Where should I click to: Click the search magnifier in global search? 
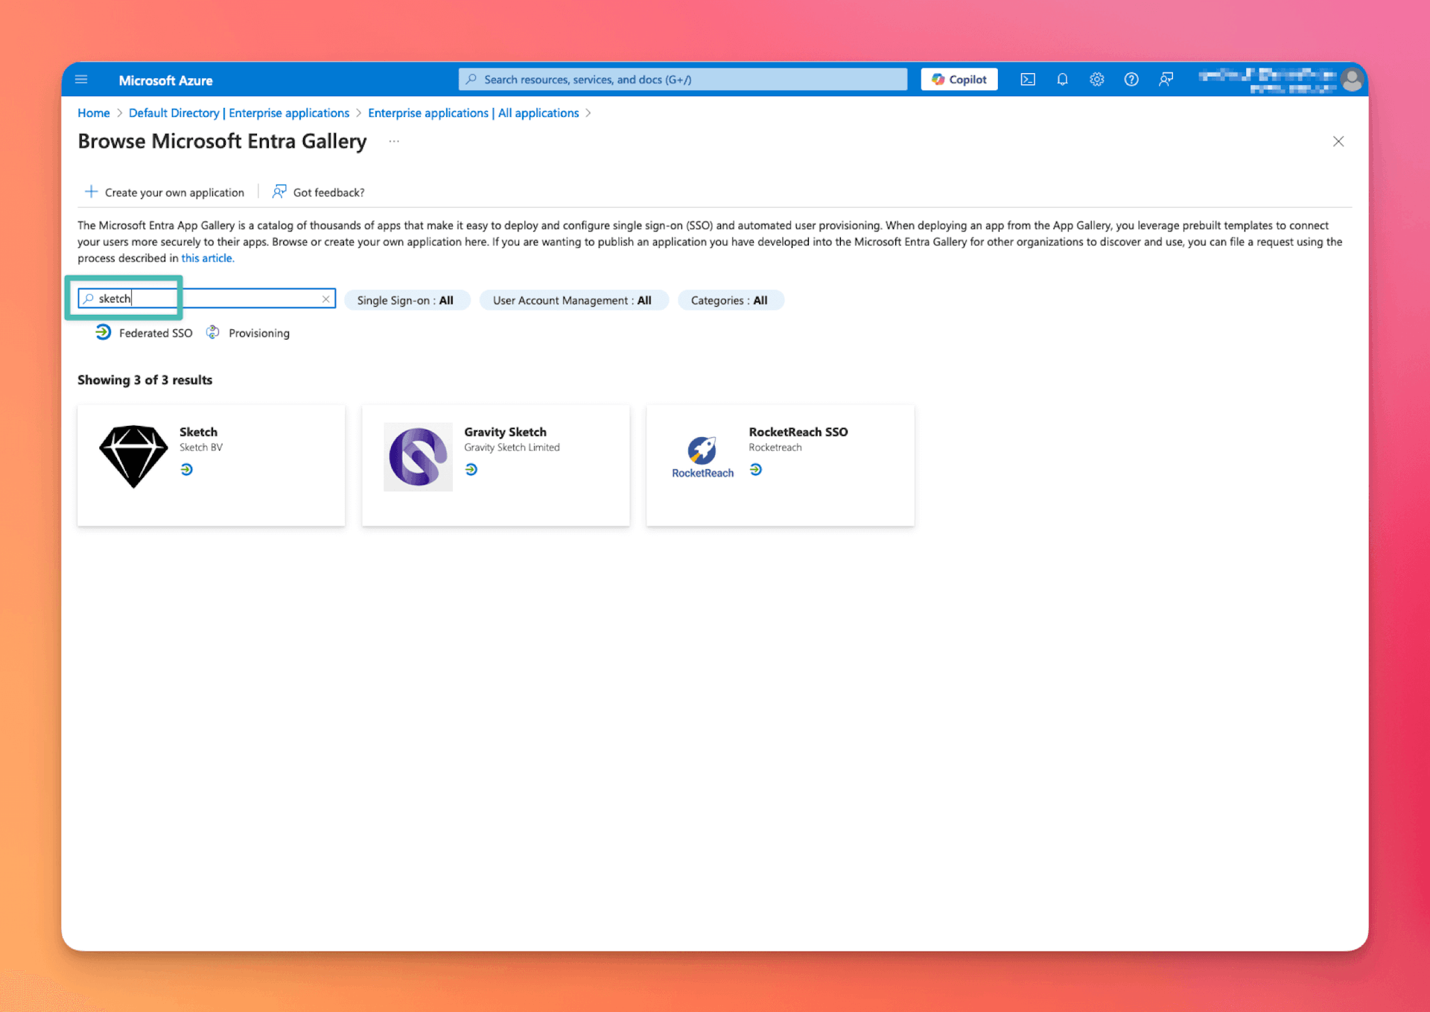pyautogui.click(x=471, y=79)
